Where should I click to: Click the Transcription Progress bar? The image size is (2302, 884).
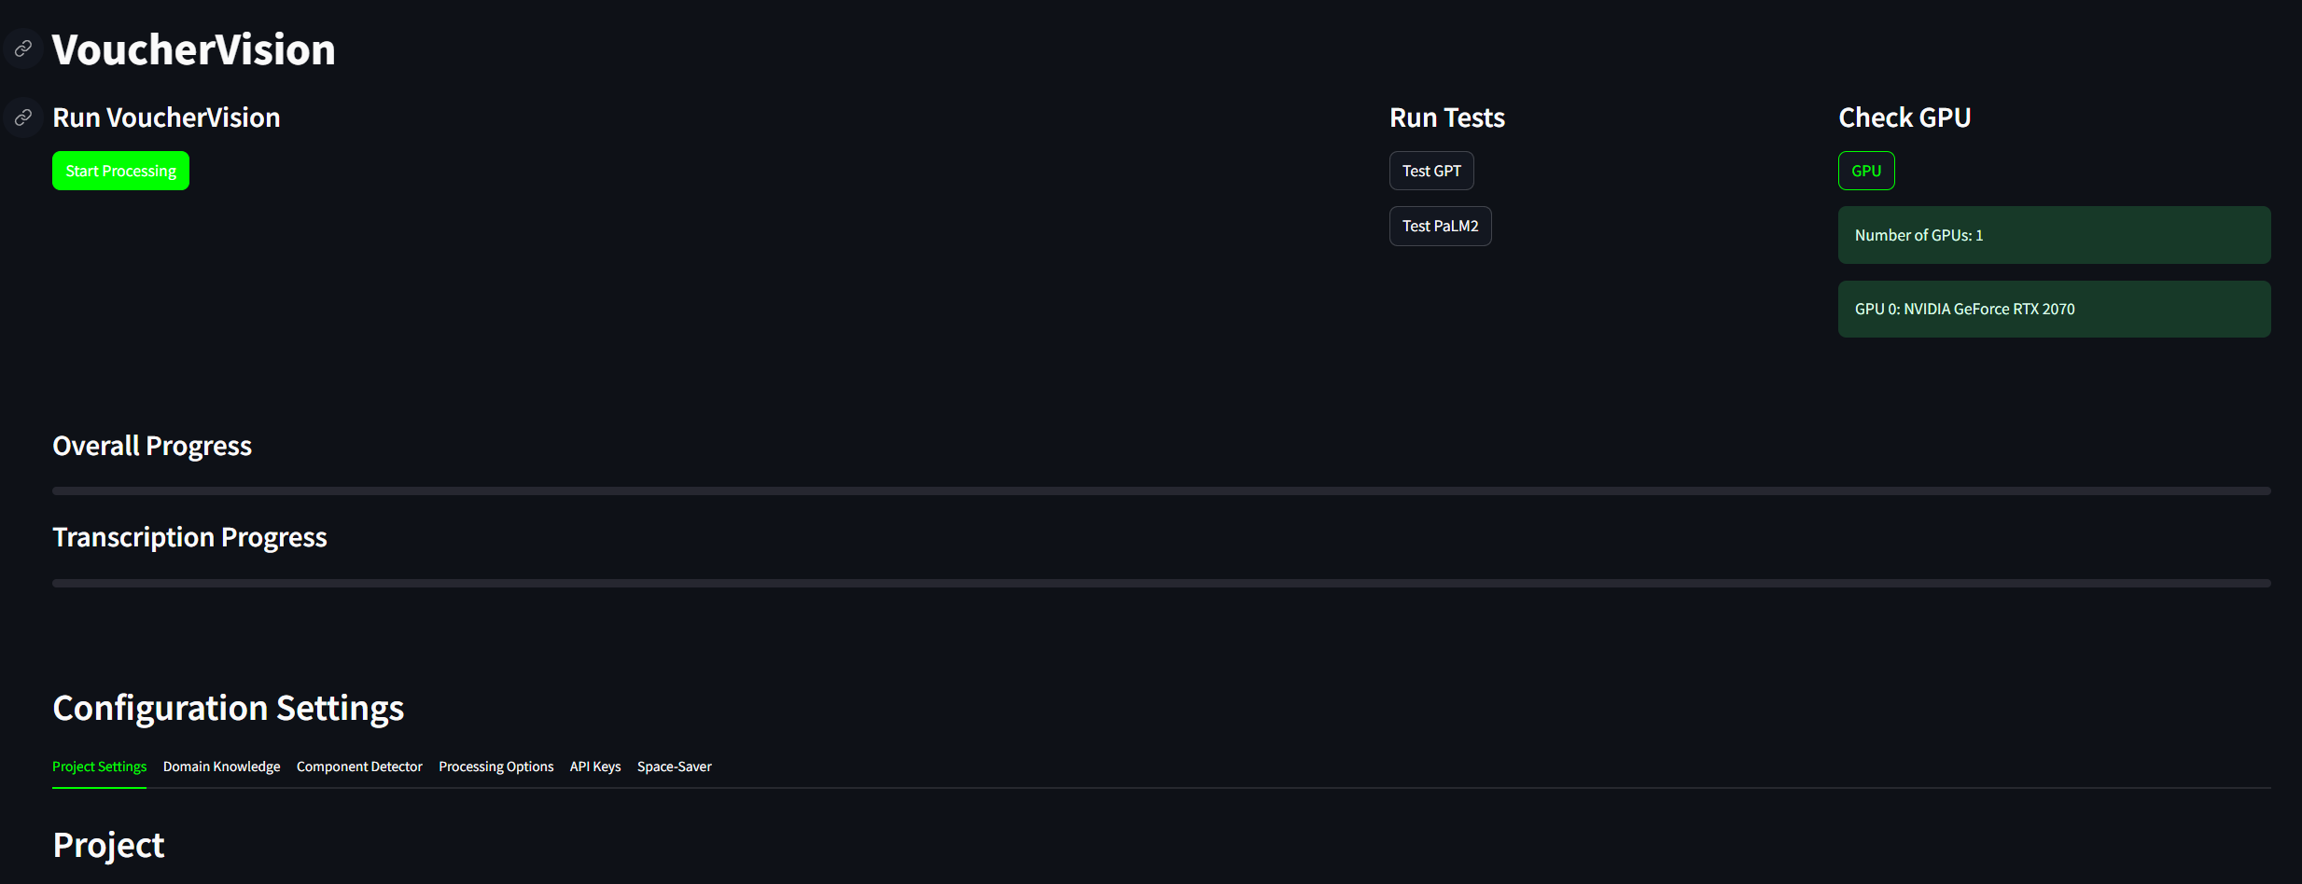point(1162,583)
